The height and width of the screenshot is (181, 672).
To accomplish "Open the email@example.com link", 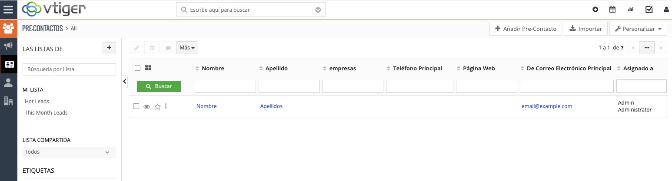I will coord(547,106).
